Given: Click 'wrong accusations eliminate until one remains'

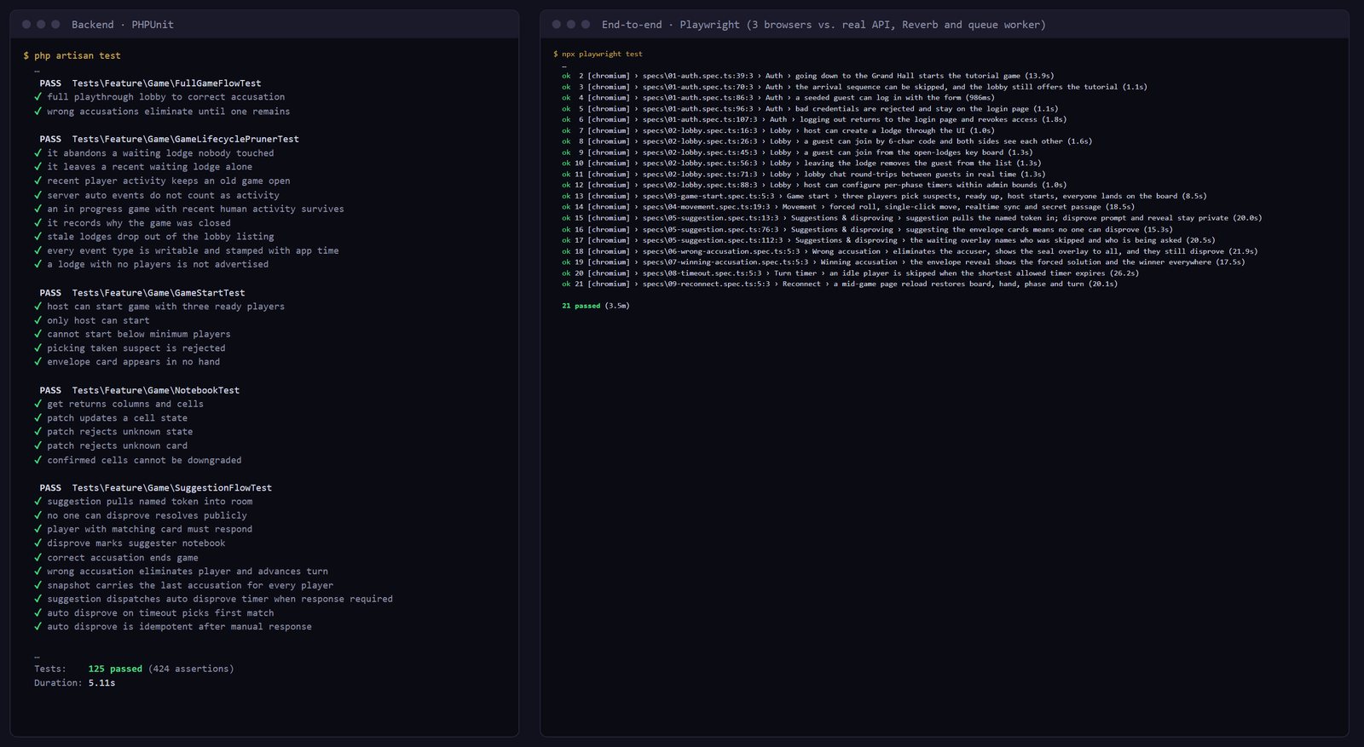Looking at the screenshot, I should coord(169,112).
